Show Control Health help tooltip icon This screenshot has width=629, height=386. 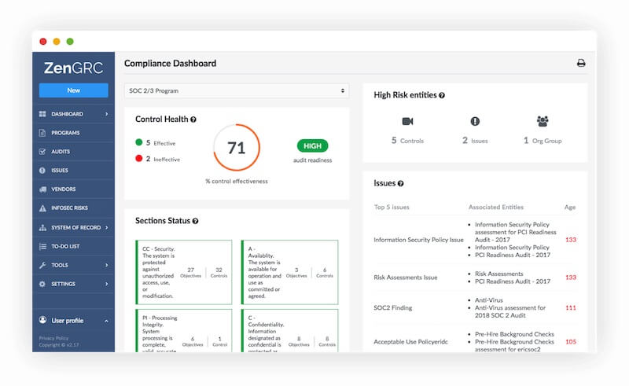tap(193, 119)
